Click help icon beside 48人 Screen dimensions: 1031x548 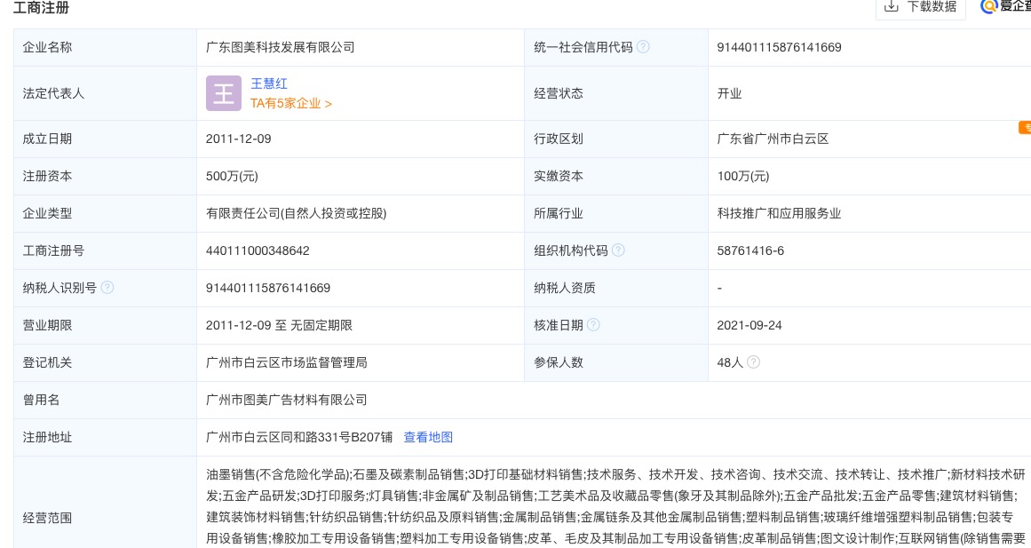point(754,361)
